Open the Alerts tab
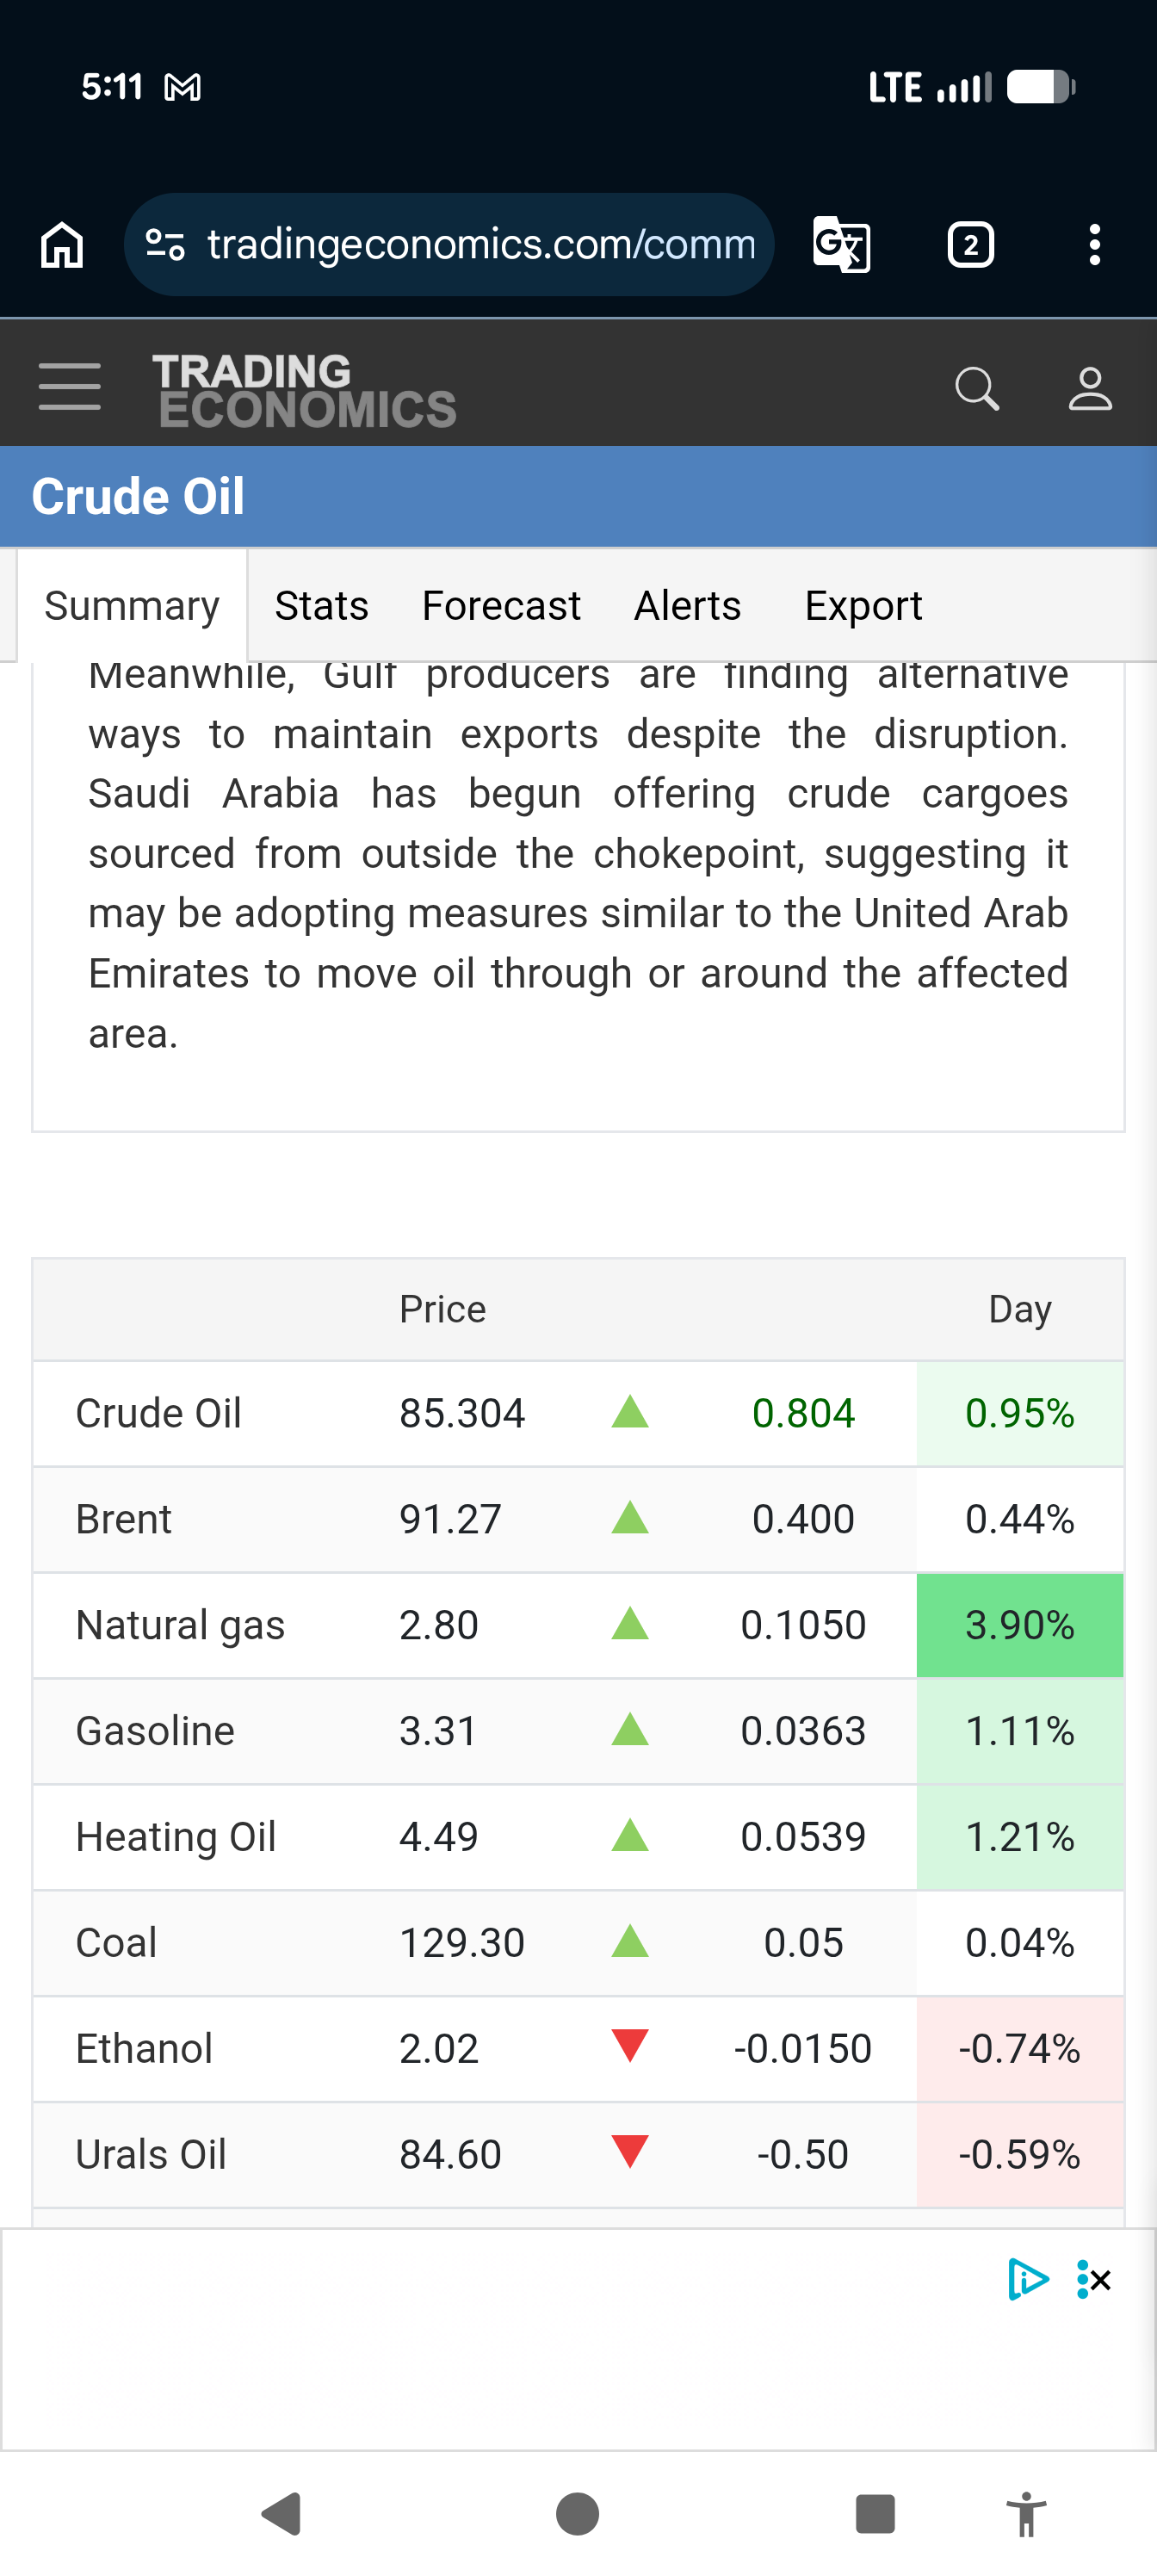This screenshot has width=1157, height=2576. (x=688, y=606)
